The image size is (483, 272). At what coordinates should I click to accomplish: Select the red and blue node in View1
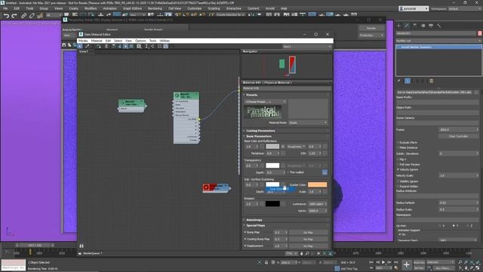coord(216,187)
